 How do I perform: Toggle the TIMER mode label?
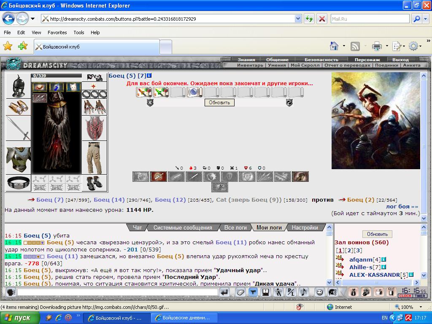click(420, 296)
